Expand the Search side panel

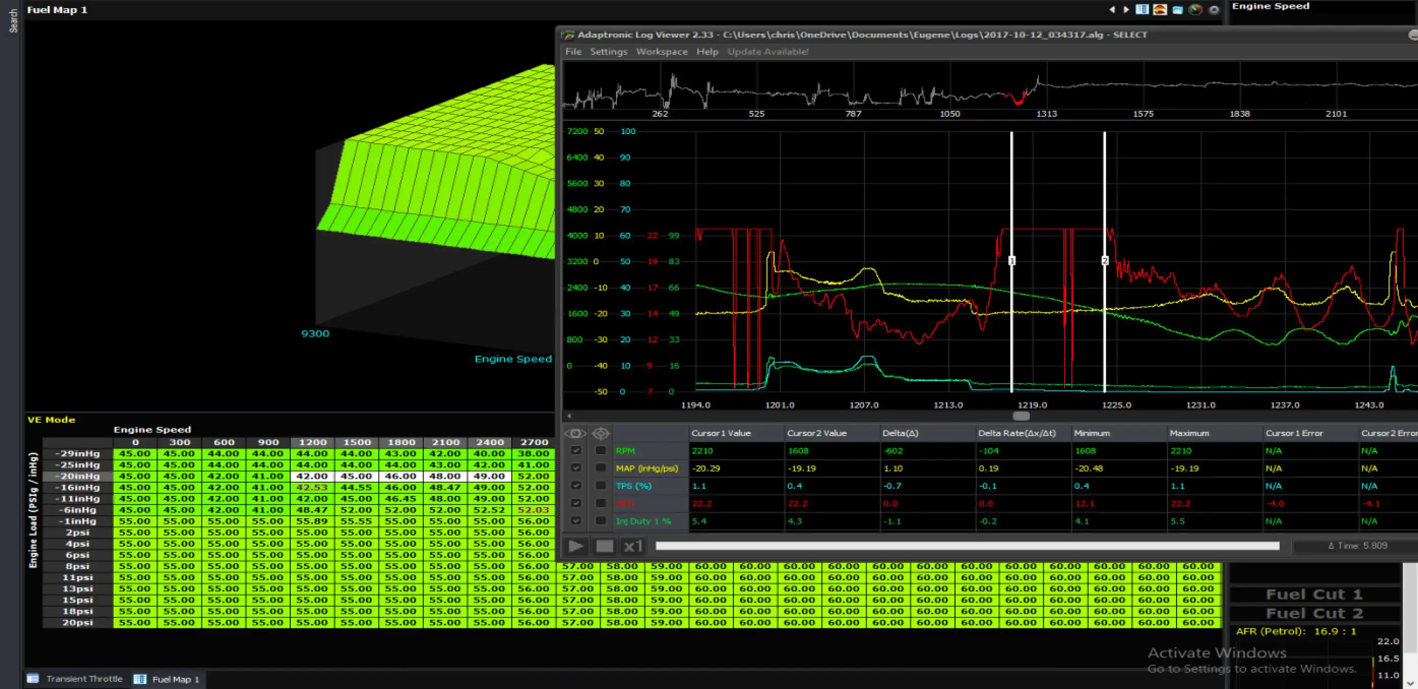[x=13, y=21]
